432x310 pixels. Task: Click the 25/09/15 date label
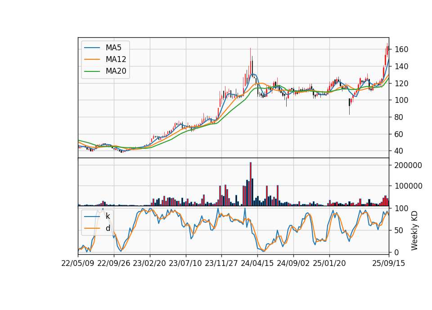(x=389, y=263)
